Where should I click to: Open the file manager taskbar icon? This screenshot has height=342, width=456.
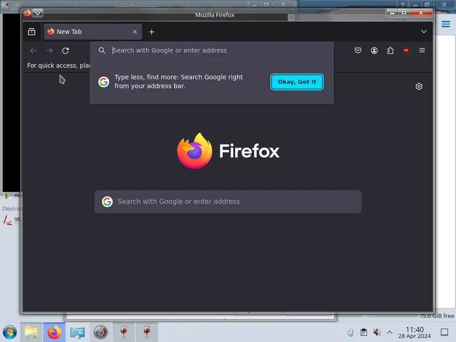(x=31, y=332)
